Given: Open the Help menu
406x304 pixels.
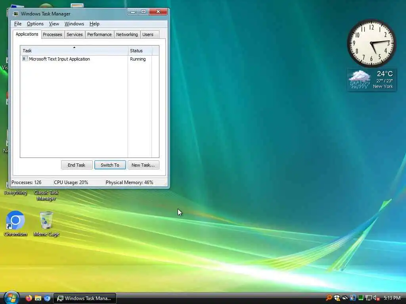Looking at the screenshot, I should coord(94,24).
